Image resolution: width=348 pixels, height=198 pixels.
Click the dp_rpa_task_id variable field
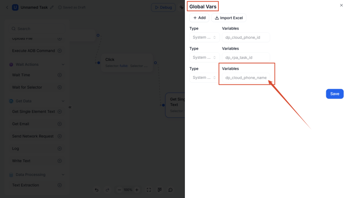click(246, 57)
